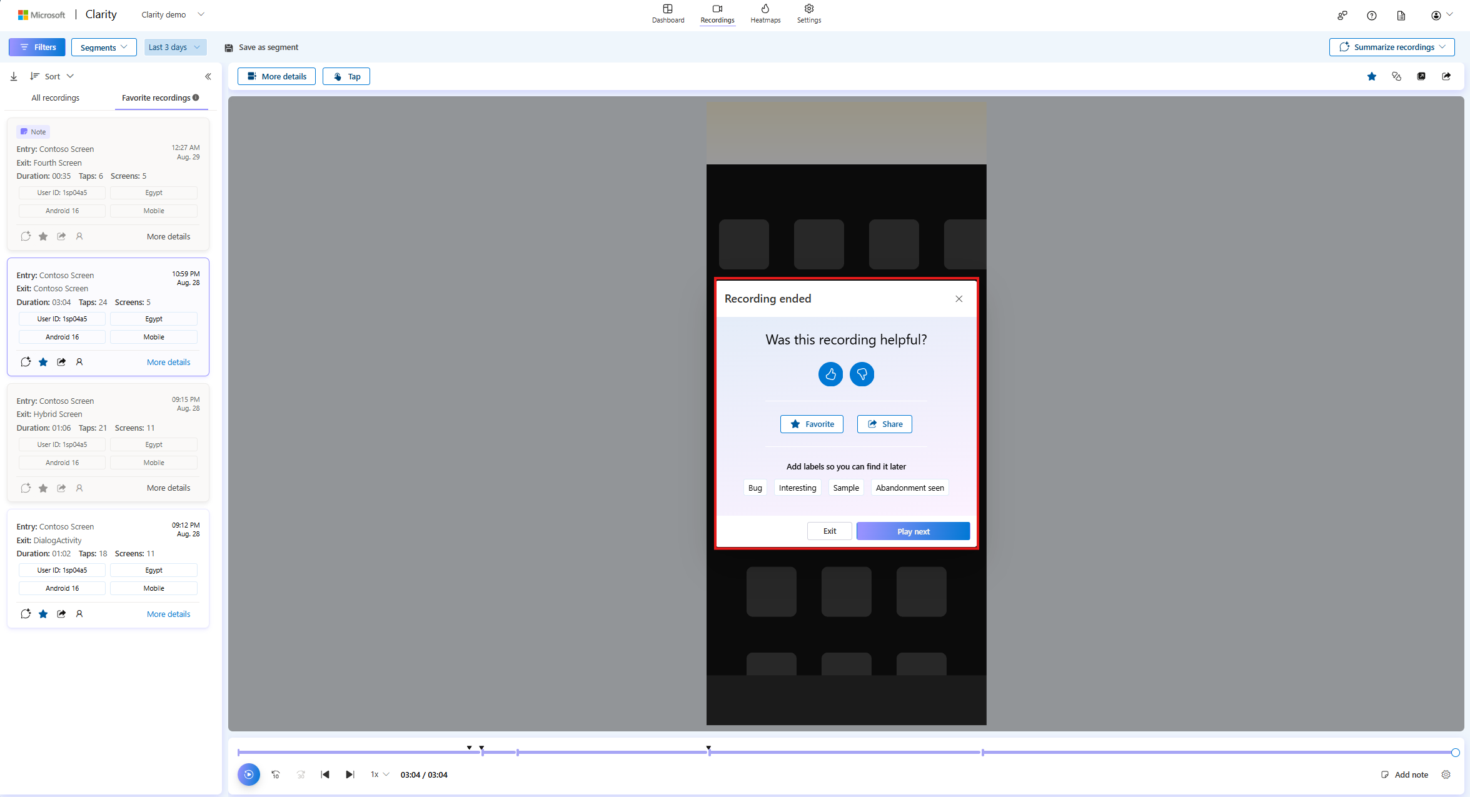Click the Summarize with Copilot icon on the 10:59 PM recording
1470x797 pixels.
point(26,361)
